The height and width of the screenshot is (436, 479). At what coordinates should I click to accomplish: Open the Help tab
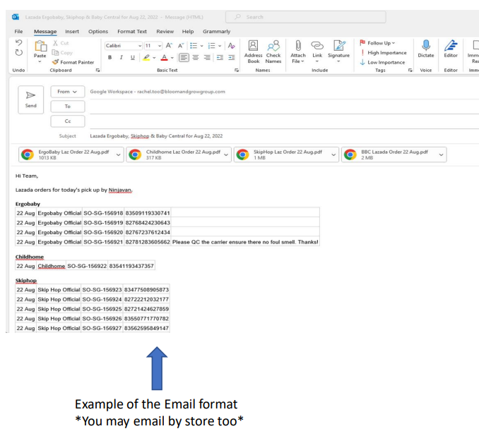pyautogui.click(x=188, y=32)
